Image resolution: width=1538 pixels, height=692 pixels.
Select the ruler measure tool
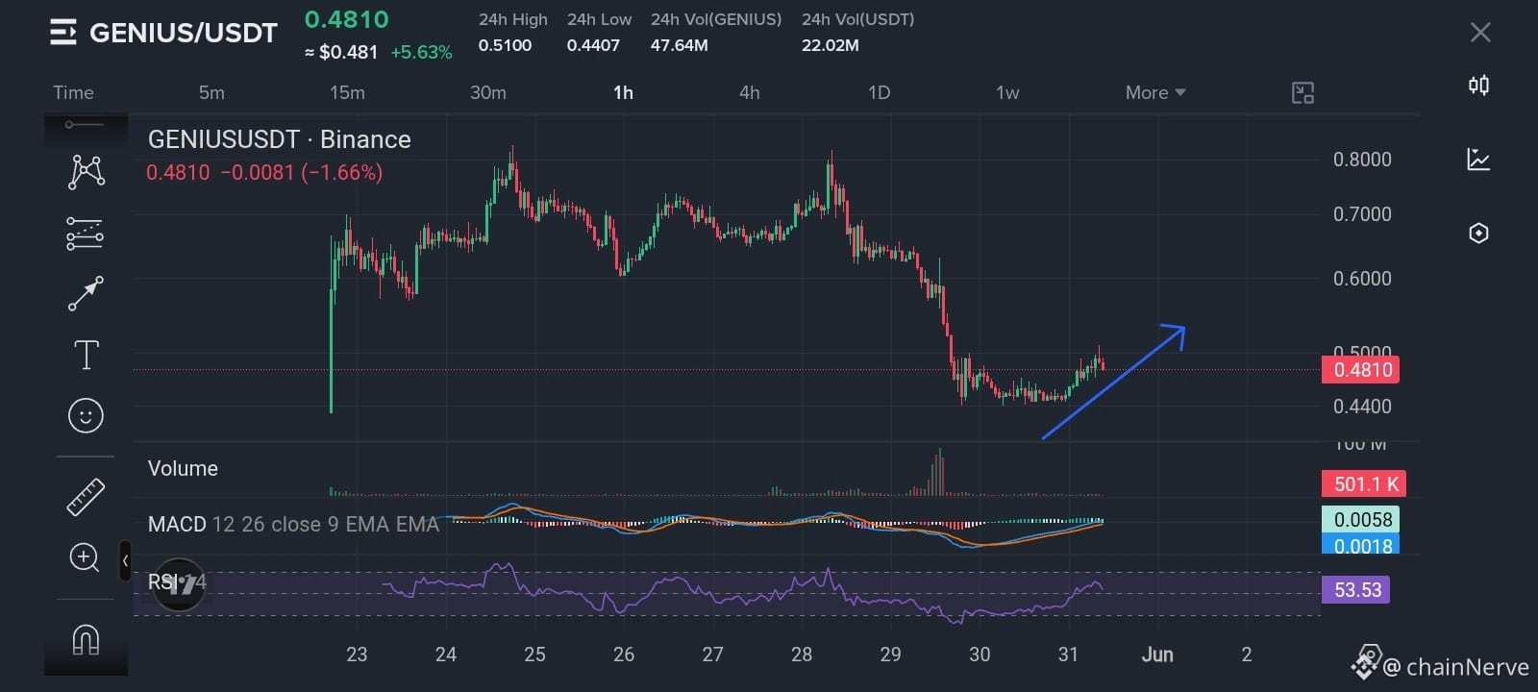tap(85, 497)
